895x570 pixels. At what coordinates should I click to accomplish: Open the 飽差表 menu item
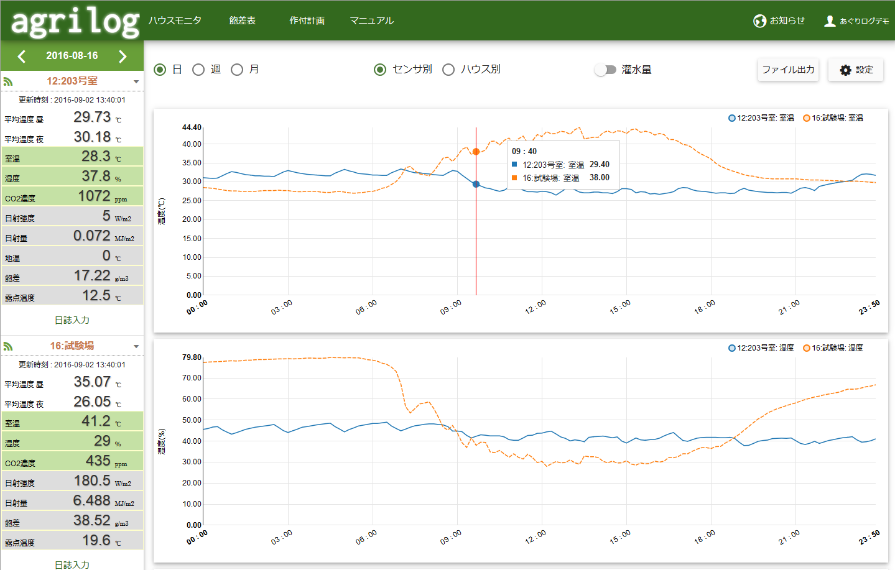click(242, 21)
